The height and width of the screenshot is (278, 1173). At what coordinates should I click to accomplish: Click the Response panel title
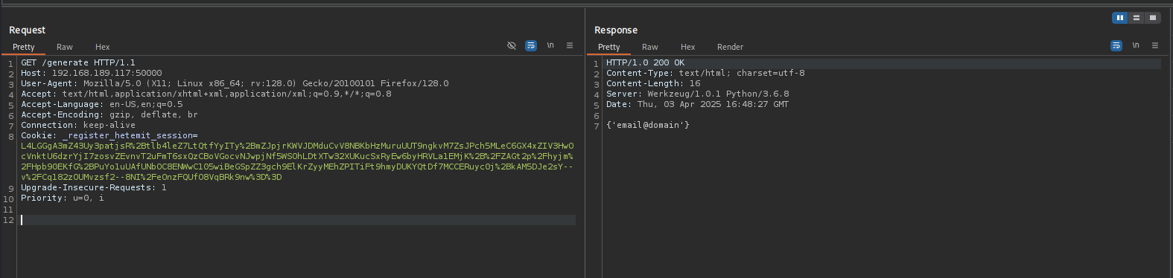point(616,30)
